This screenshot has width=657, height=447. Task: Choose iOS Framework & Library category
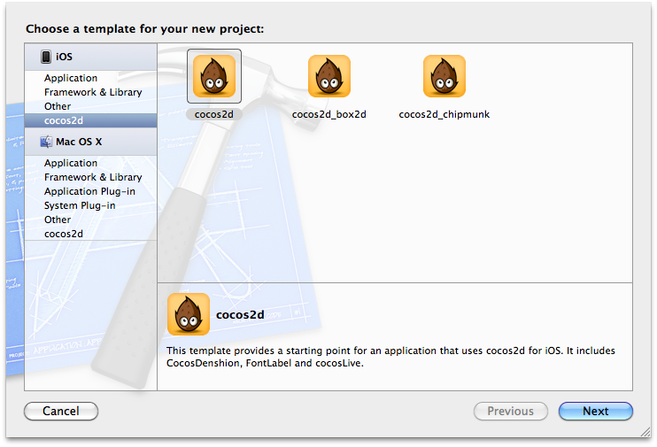93,92
